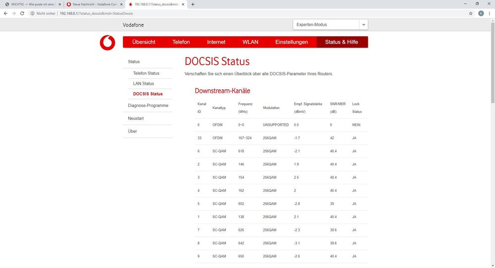Open Diagnose-Programme in sidebar

tap(148, 106)
